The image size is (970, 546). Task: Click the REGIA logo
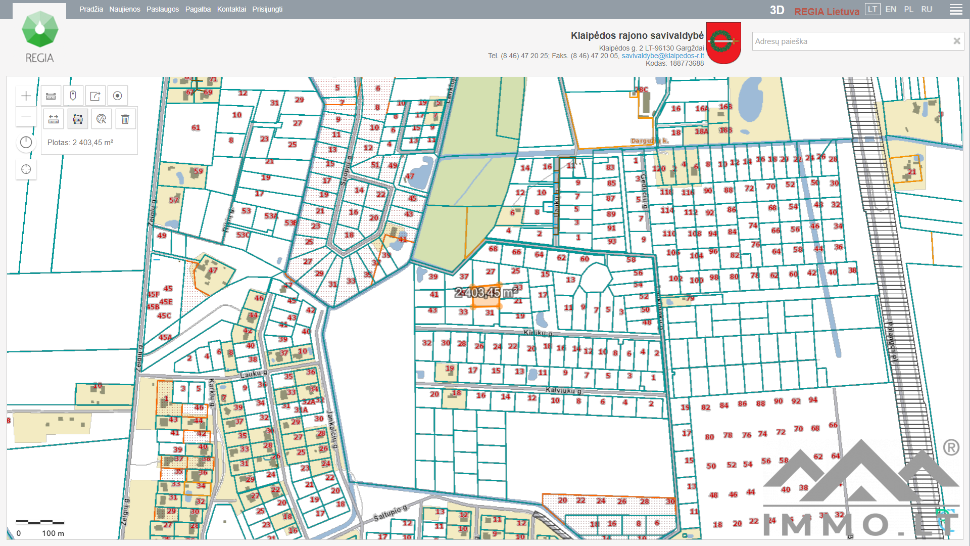pos(40,36)
